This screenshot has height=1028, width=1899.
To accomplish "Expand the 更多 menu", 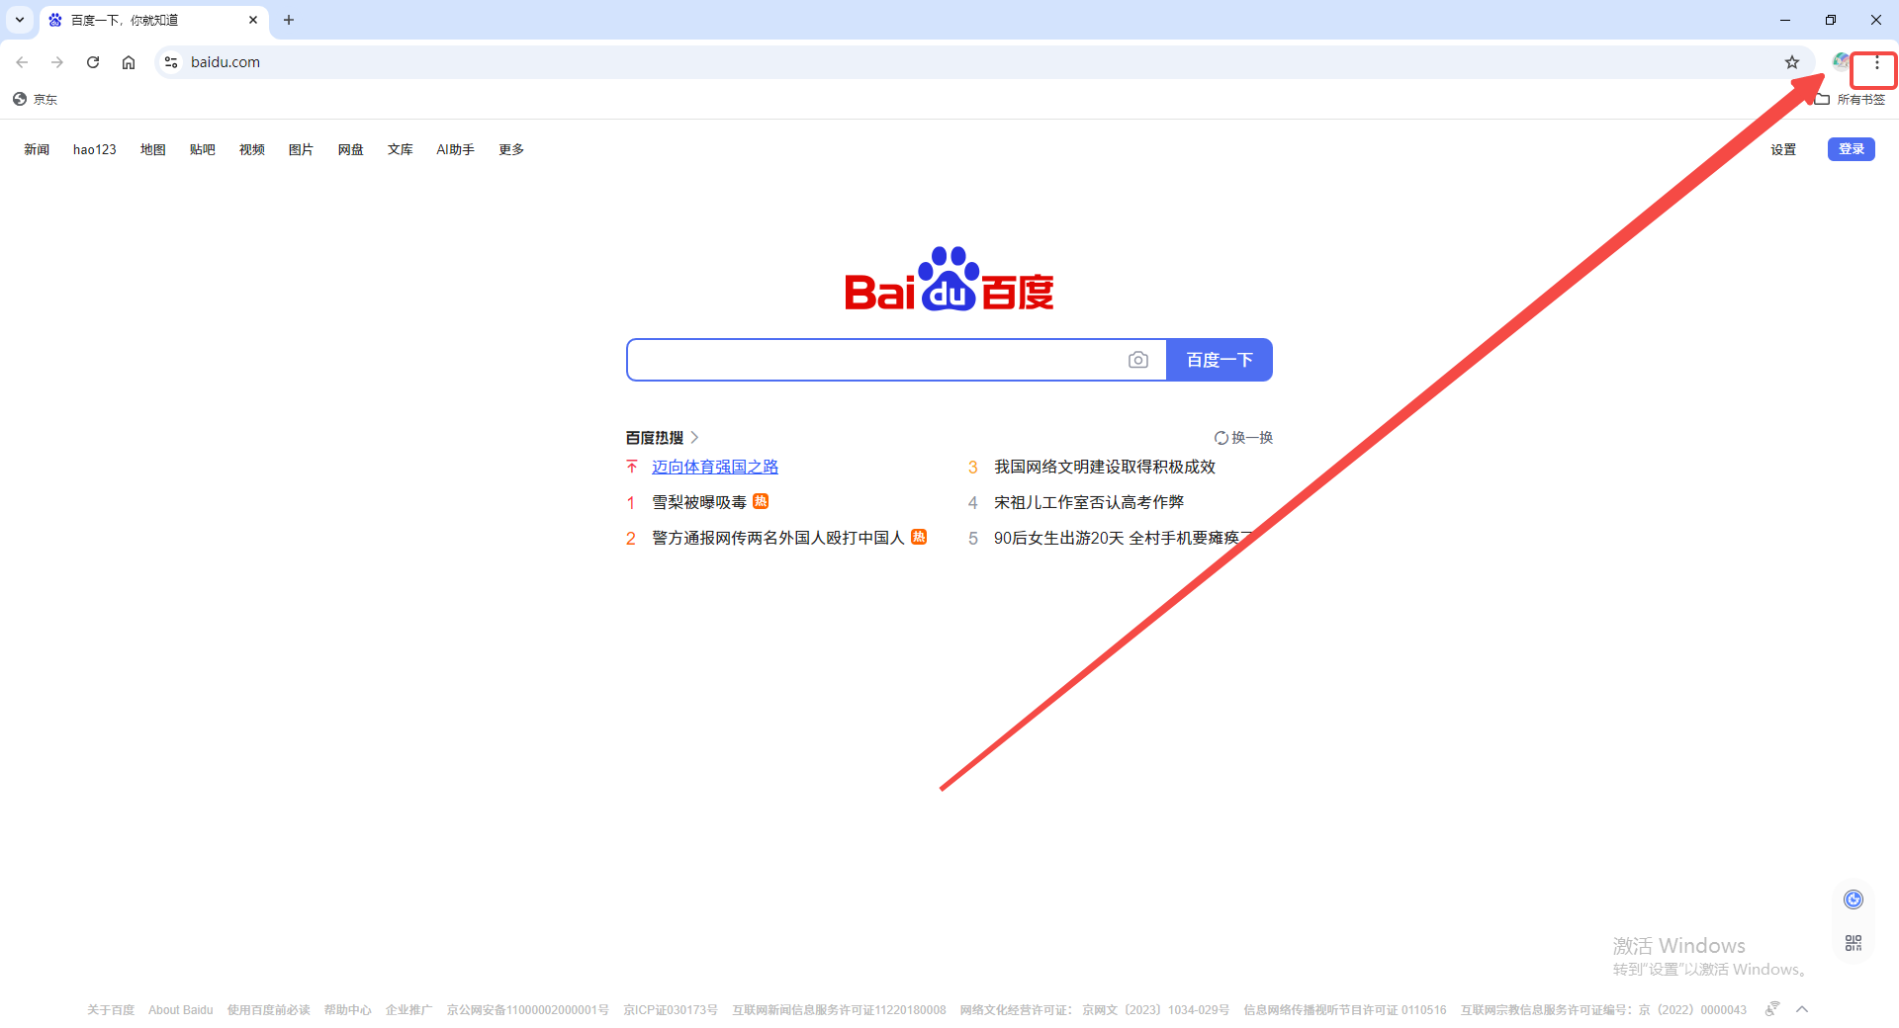I will click(511, 149).
